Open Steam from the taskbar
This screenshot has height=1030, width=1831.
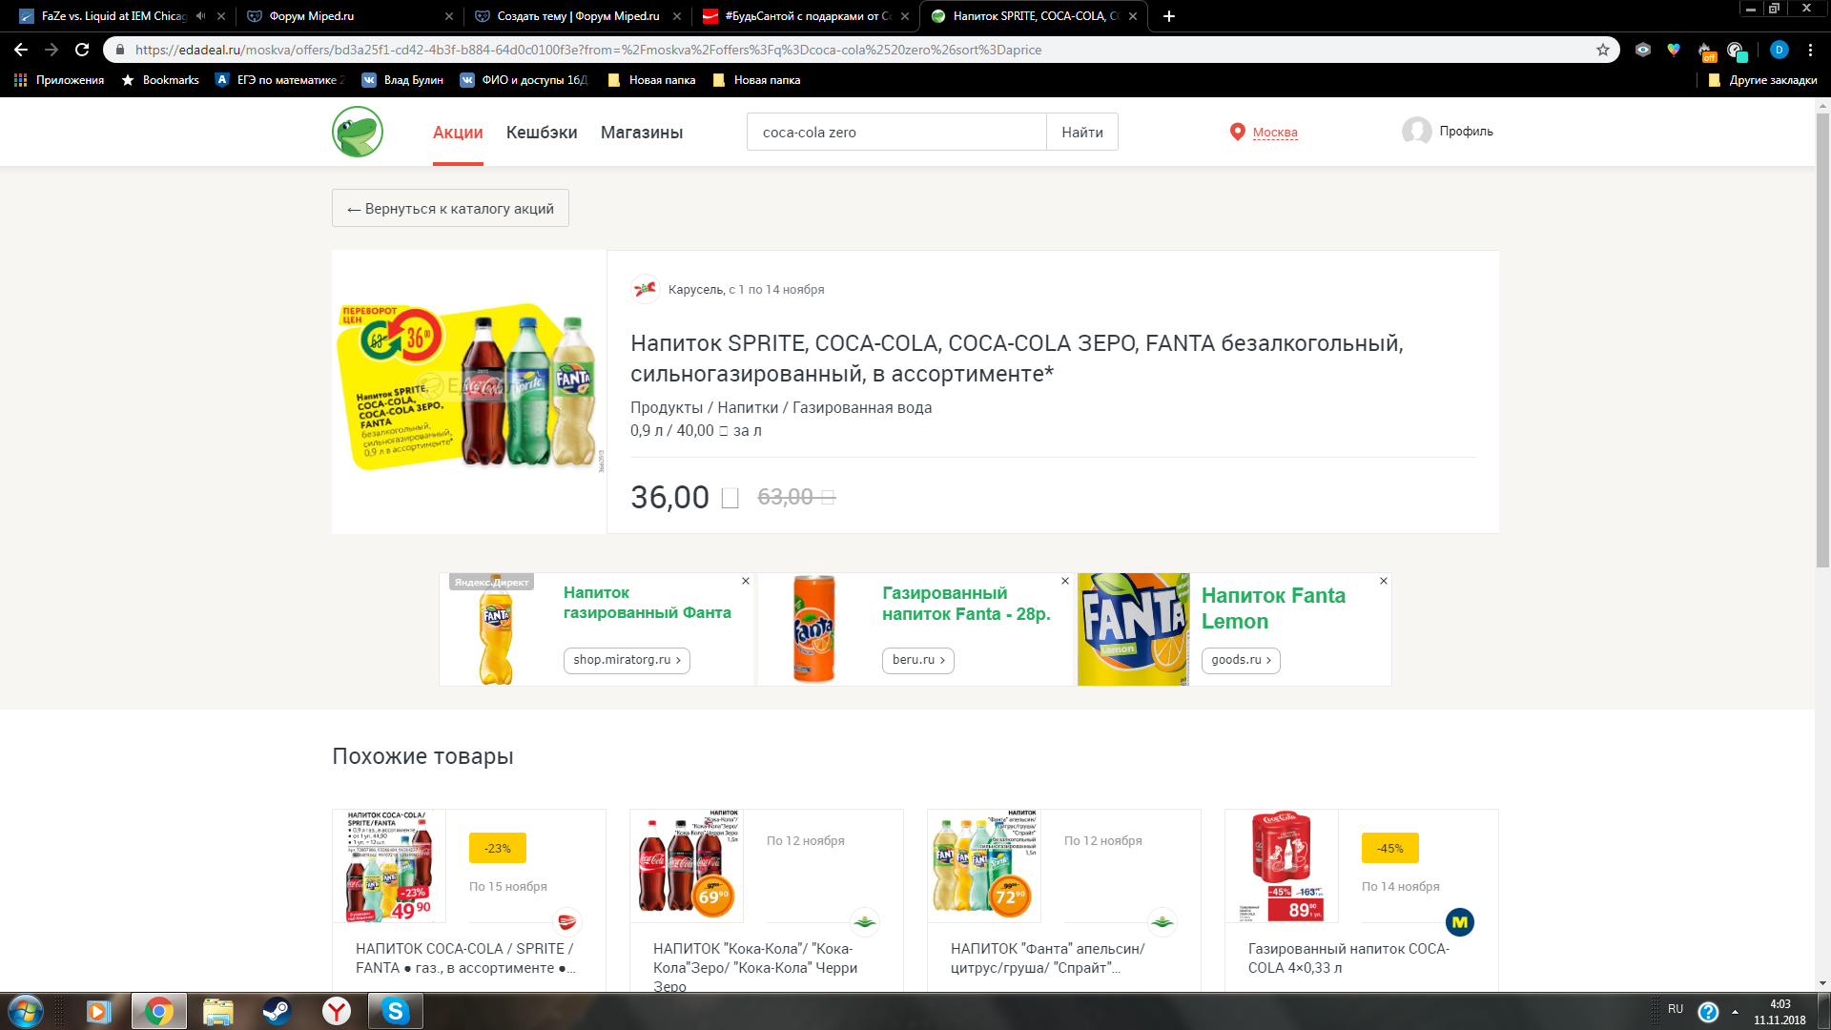pos(277,1011)
